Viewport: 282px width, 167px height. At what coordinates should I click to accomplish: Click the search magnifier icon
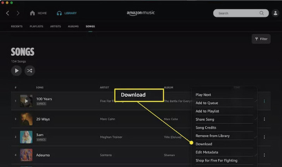click(262, 13)
